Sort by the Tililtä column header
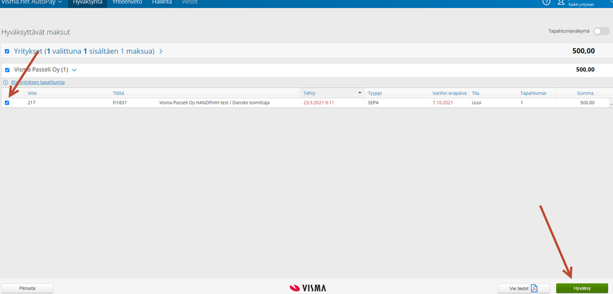613x294 pixels. pyautogui.click(x=205, y=93)
